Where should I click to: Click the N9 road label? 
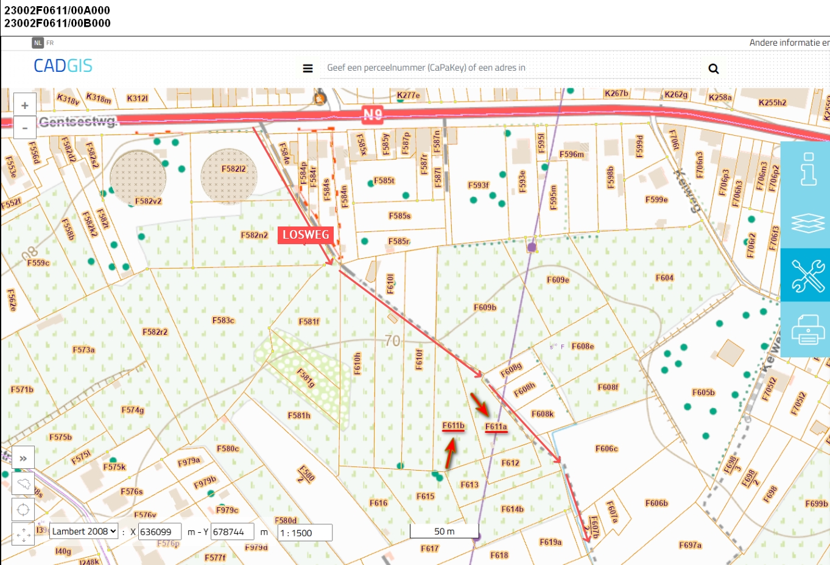pyautogui.click(x=373, y=114)
